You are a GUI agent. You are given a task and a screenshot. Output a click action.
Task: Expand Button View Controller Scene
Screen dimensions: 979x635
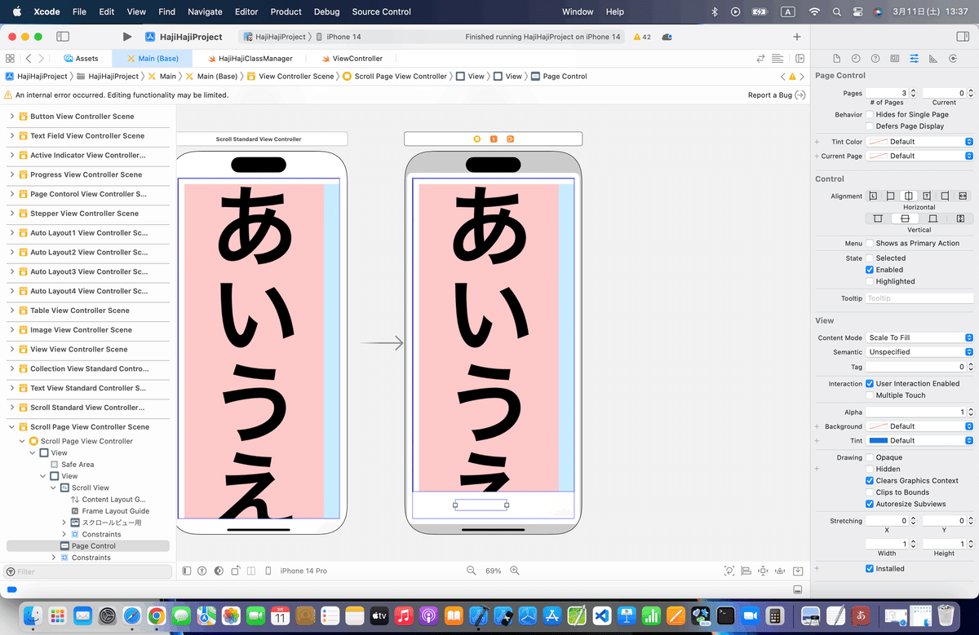pyautogui.click(x=12, y=117)
